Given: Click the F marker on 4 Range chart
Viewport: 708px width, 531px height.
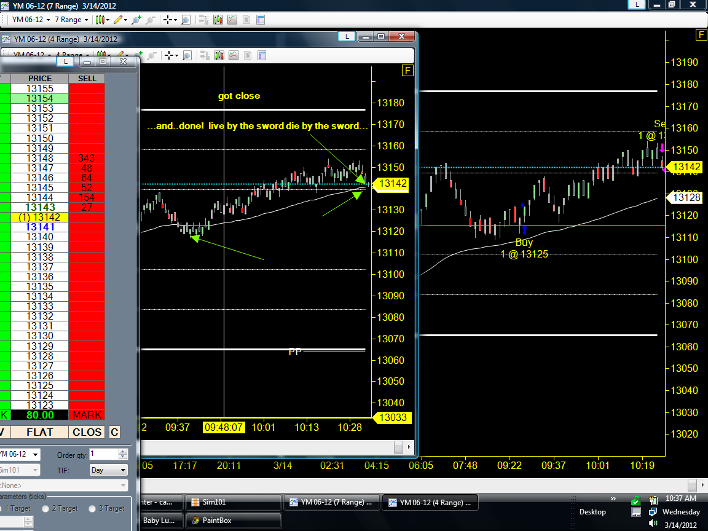Looking at the screenshot, I should pos(407,71).
